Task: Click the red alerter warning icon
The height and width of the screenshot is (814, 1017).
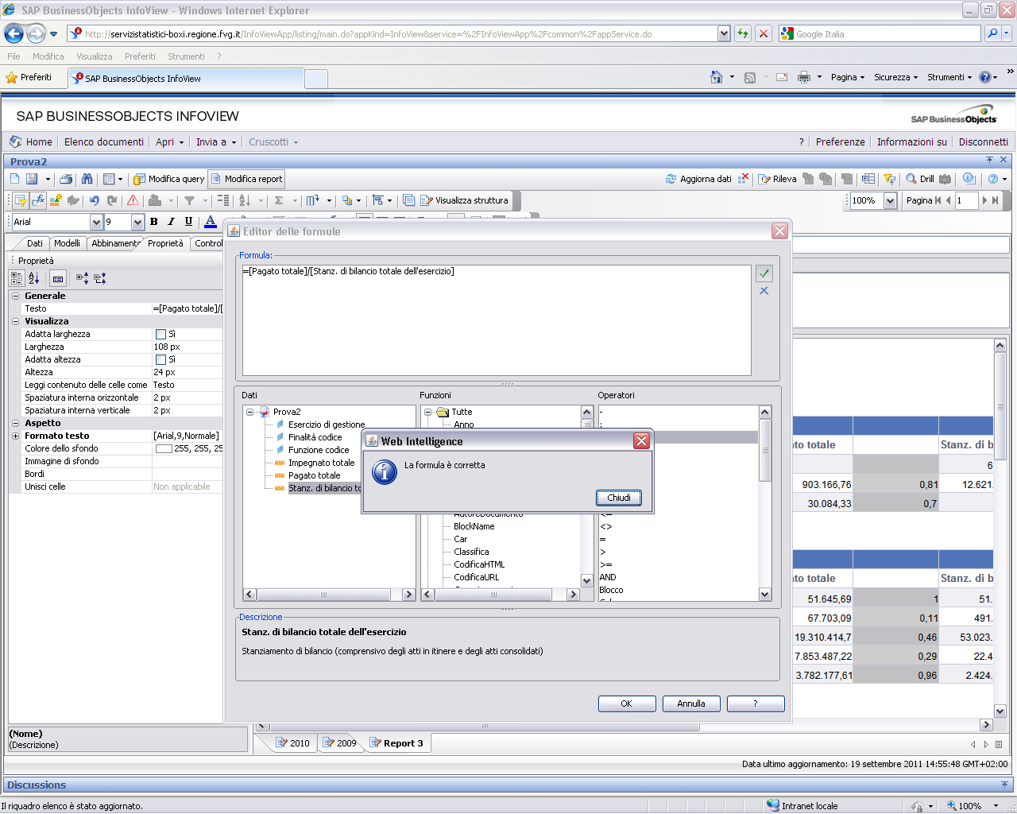Action: 133,200
